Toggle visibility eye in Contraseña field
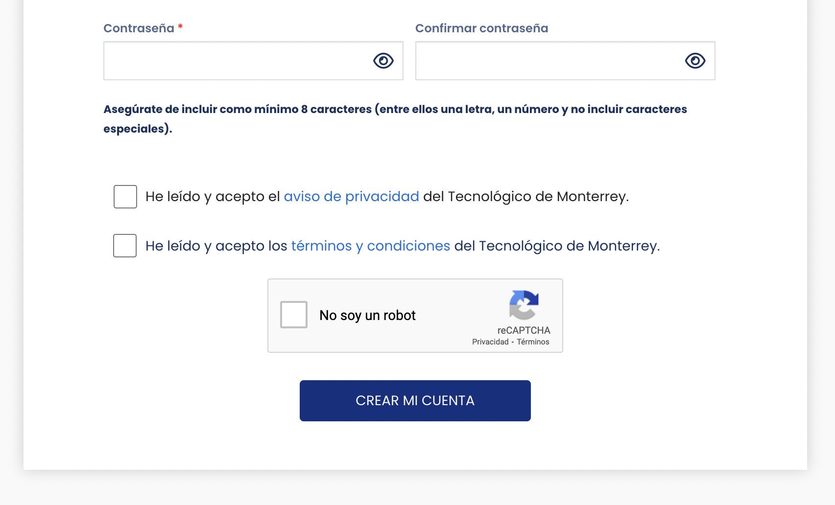Viewport: 835px width, 505px height. (383, 61)
